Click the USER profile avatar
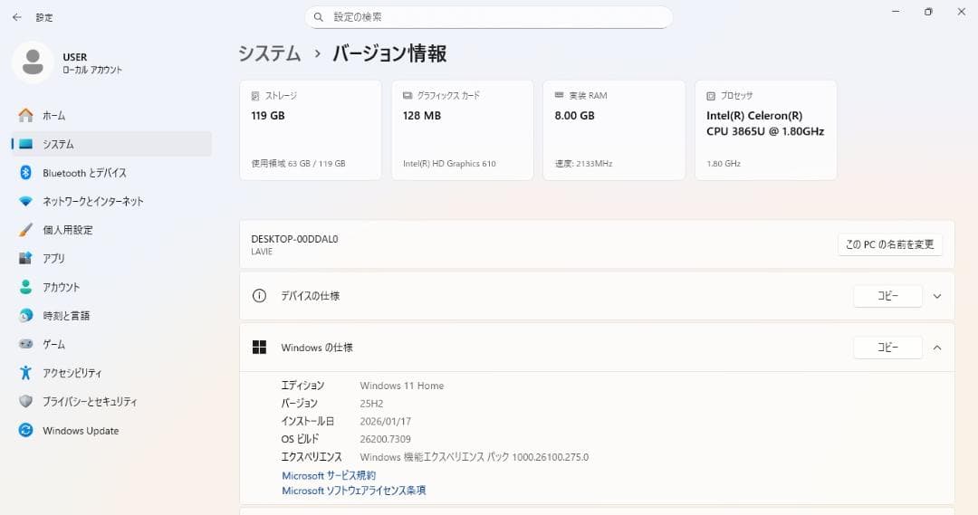Viewport: 978px width, 515px height. [x=33, y=62]
